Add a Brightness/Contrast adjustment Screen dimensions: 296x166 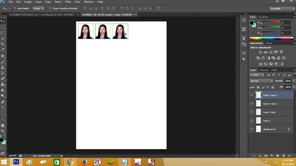click(x=260, y=52)
